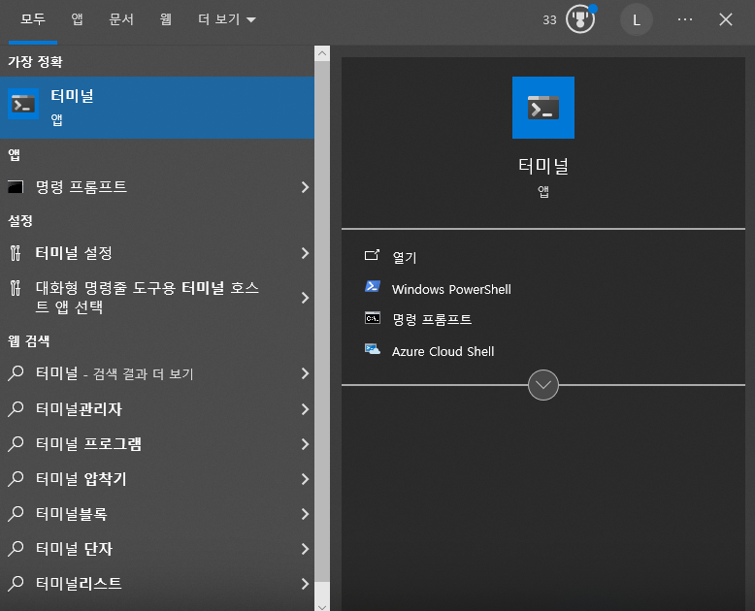
Task: Click the 명령 프롬프트 app icon in results
Action: coord(16,186)
